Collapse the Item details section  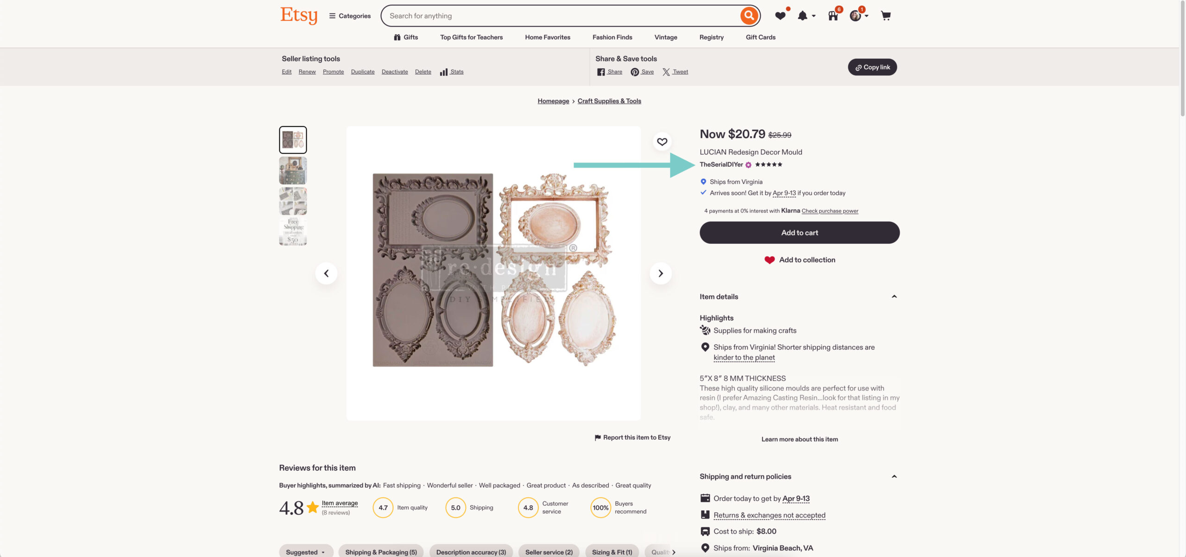pyautogui.click(x=894, y=297)
